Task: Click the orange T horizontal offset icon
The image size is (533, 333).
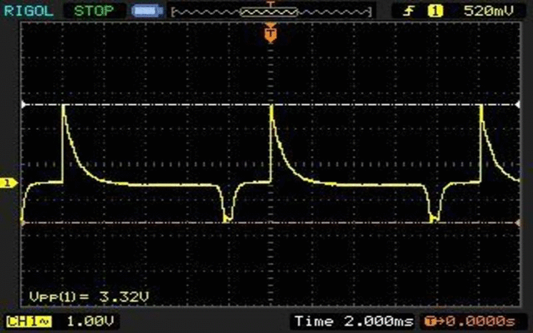Action: point(430,321)
